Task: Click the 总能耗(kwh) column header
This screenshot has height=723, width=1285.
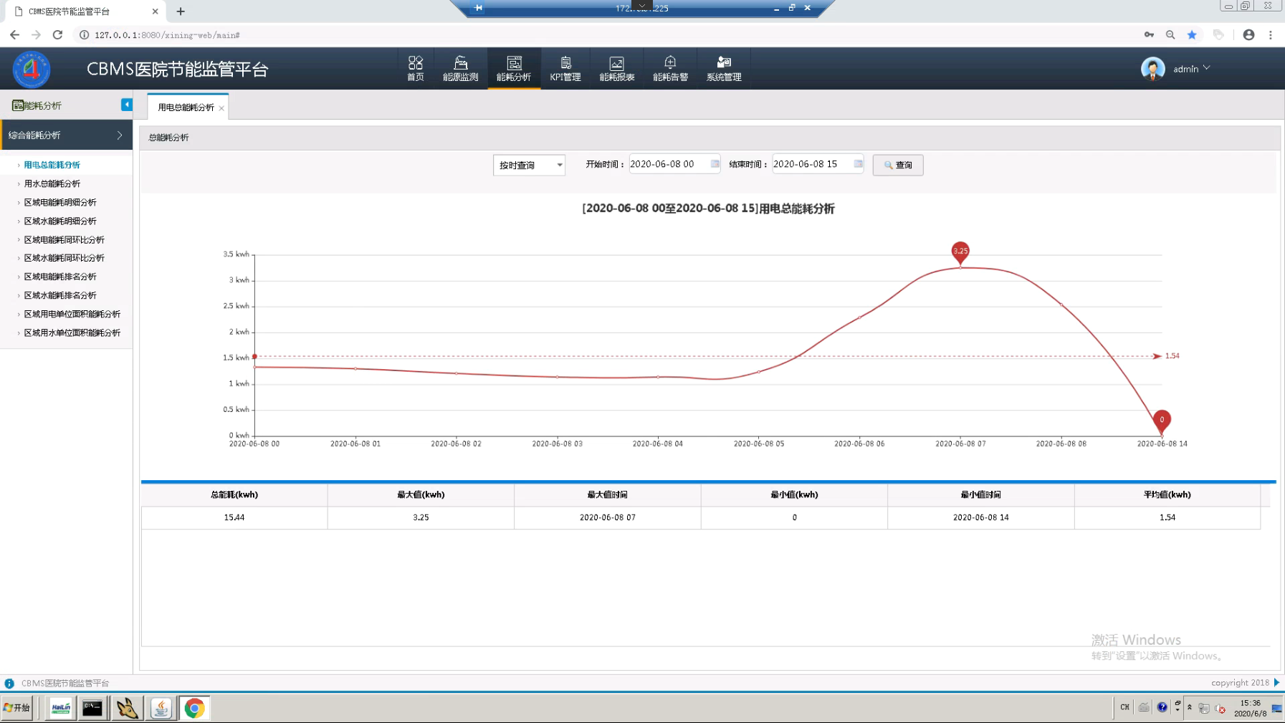Action: click(234, 494)
